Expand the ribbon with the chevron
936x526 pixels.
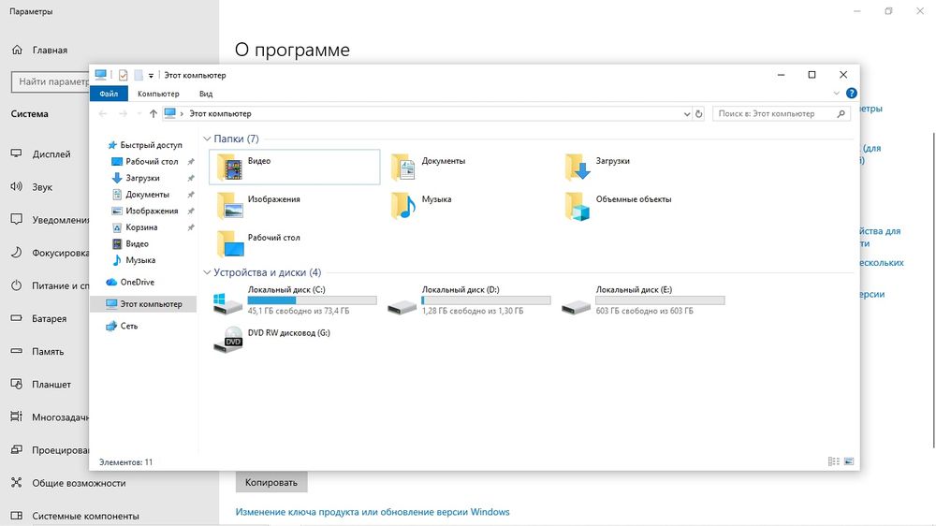coord(836,94)
